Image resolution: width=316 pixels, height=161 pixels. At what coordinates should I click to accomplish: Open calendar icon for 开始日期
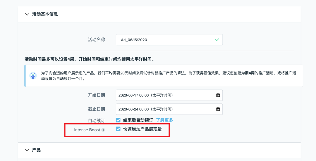click(x=218, y=95)
